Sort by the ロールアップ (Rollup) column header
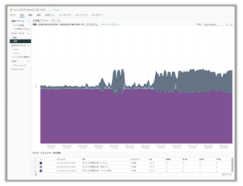The image size is (243, 186). tap(135, 160)
